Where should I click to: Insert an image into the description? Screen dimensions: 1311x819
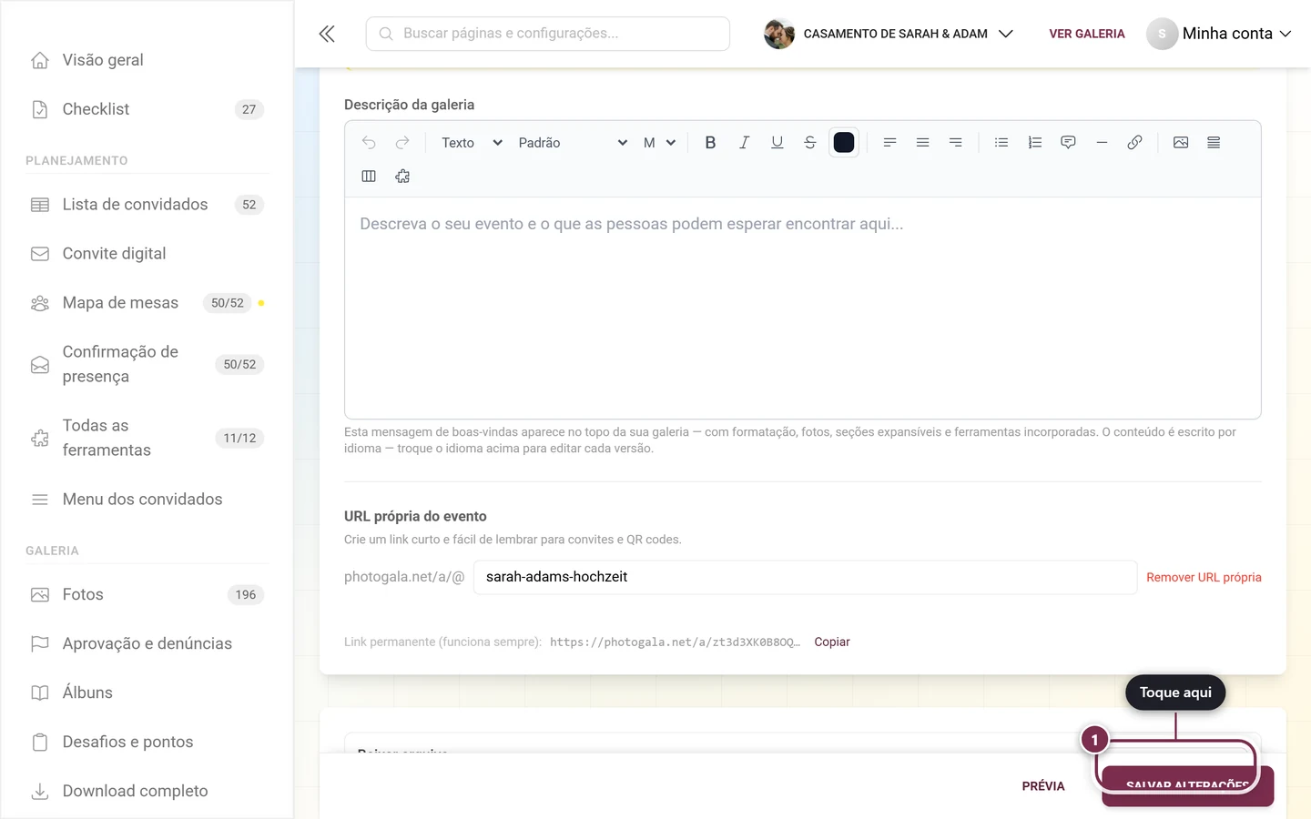point(1181,143)
